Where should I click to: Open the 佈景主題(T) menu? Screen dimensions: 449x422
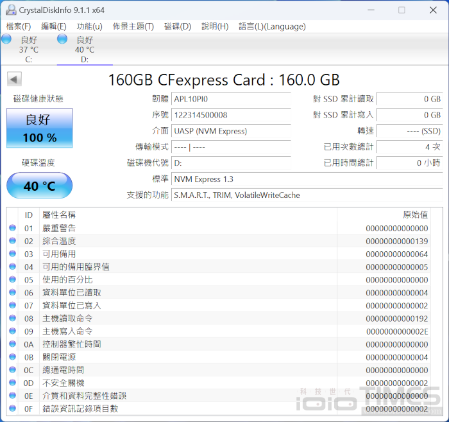click(133, 26)
